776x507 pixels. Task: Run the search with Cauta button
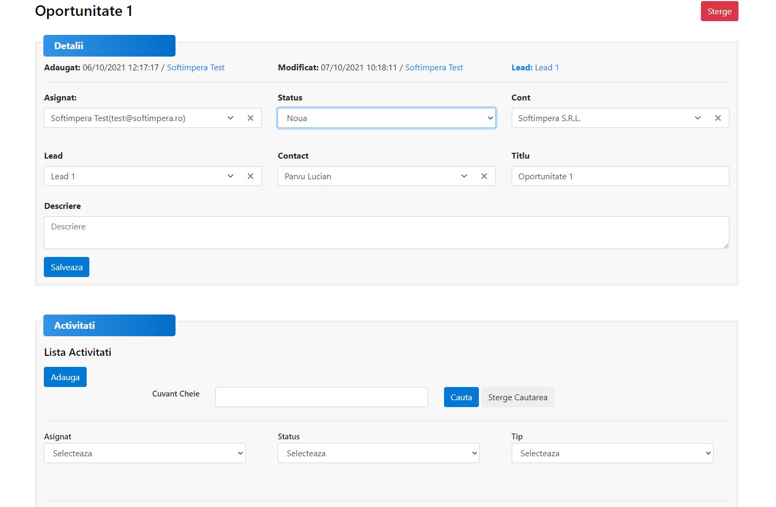(461, 397)
